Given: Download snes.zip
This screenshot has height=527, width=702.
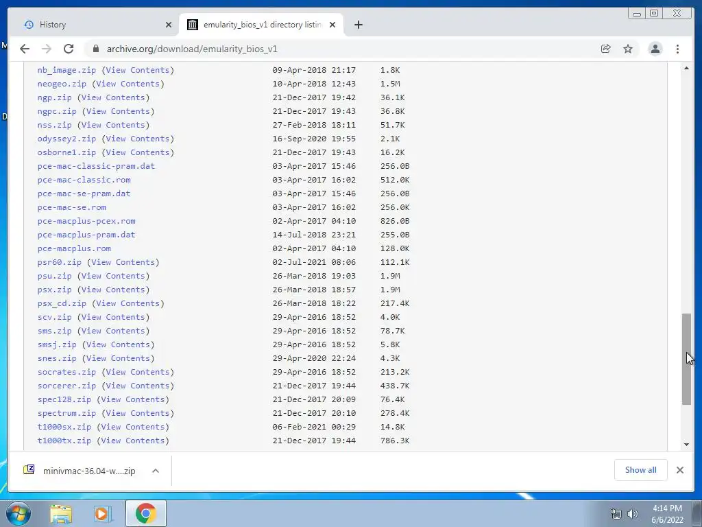Looking at the screenshot, I should point(57,358).
